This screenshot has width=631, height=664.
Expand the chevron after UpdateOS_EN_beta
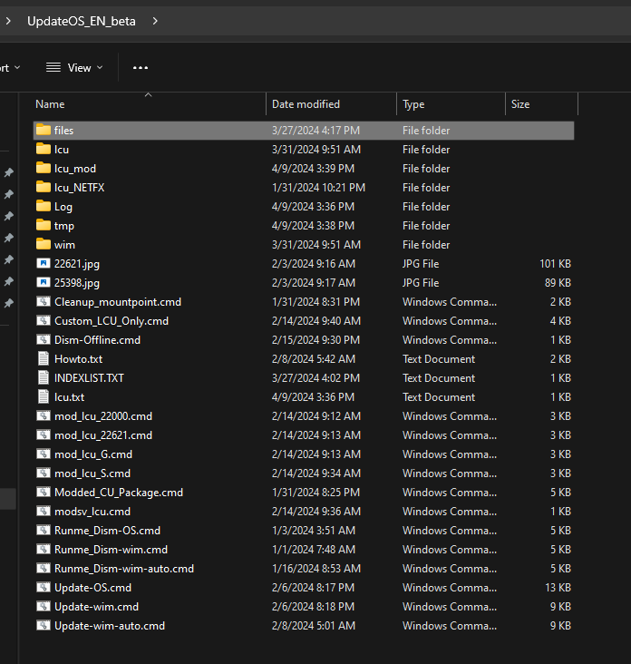(155, 21)
